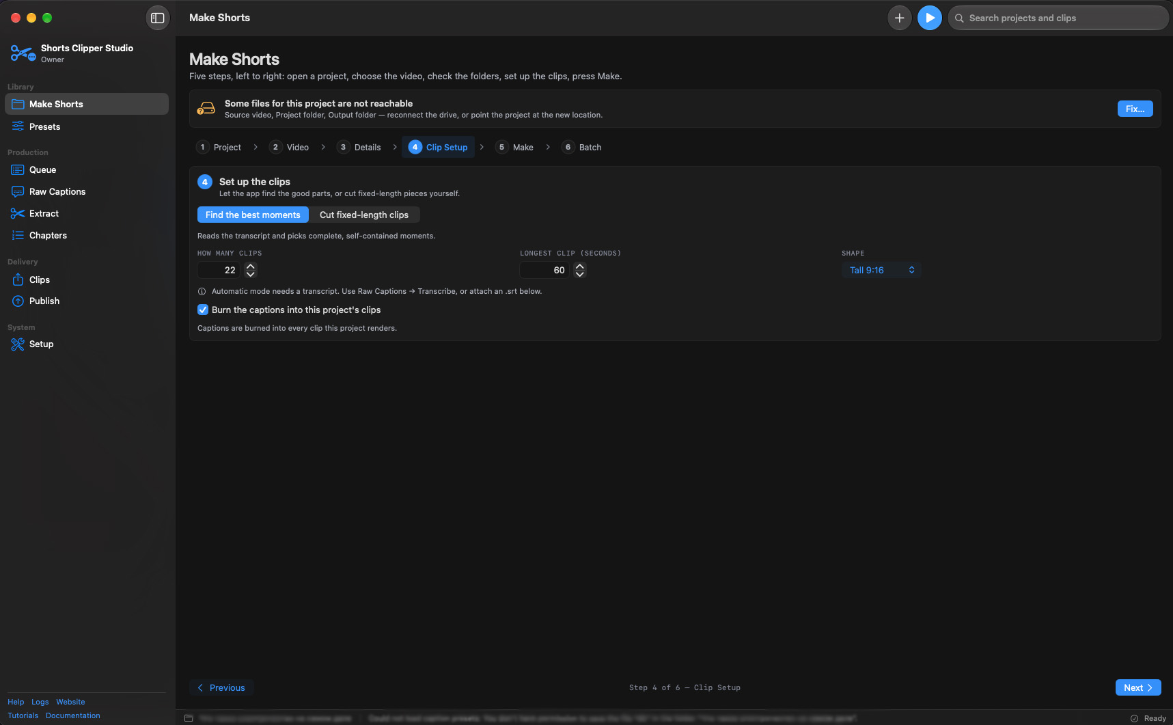Open Chapters in the sidebar
This screenshot has height=725, width=1173.
point(87,235)
